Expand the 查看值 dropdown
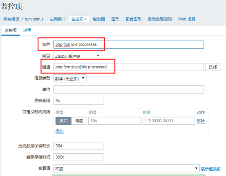 (127, 168)
